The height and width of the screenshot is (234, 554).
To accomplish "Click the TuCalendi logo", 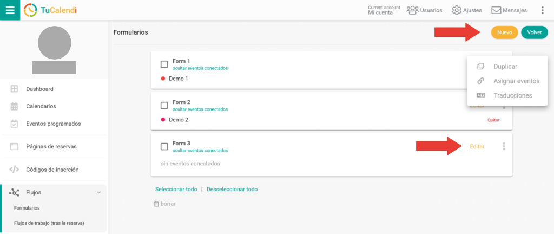I will 50,10.
